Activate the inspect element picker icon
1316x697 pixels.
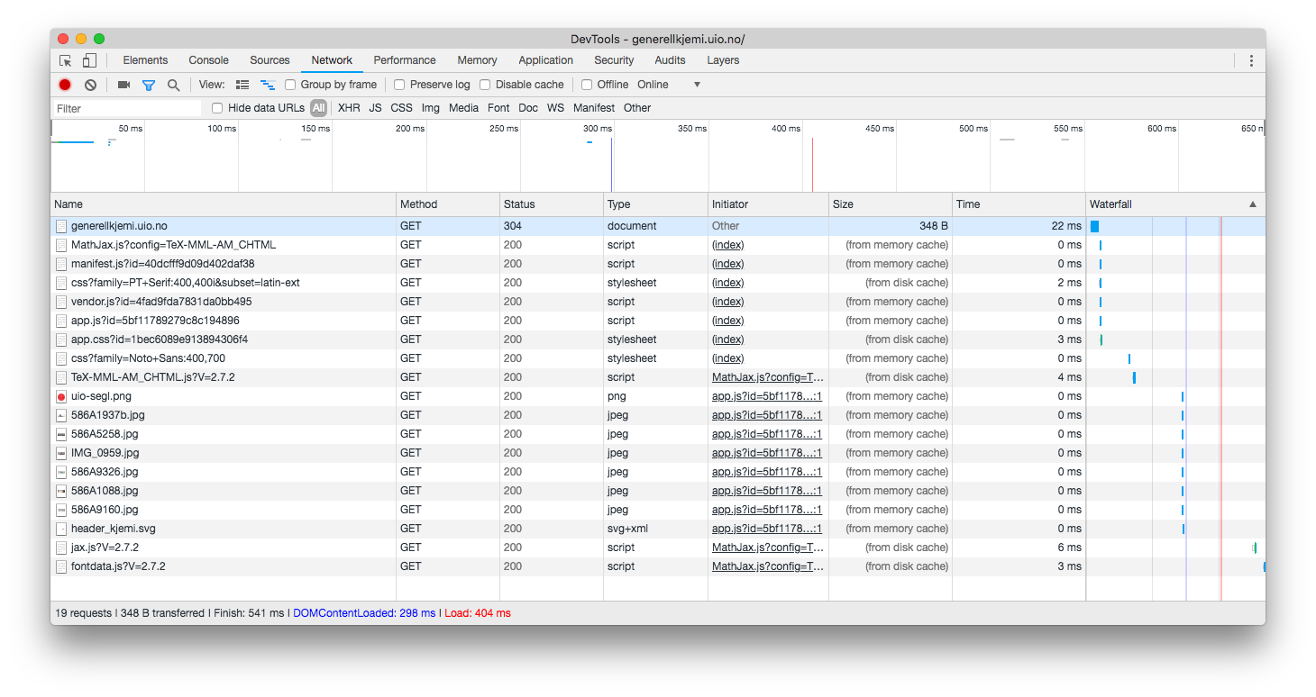pos(66,60)
